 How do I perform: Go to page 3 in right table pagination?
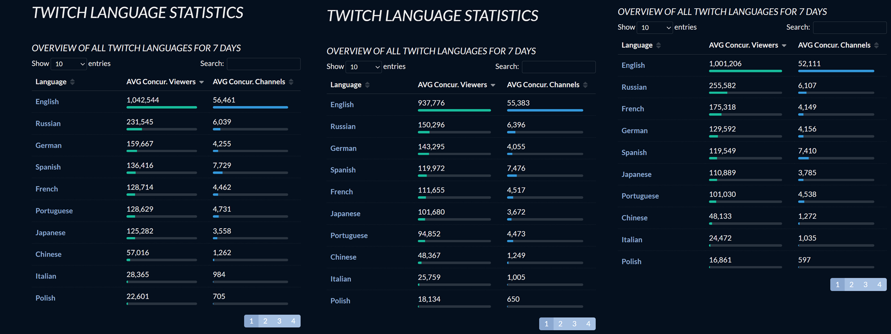click(865, 285)
